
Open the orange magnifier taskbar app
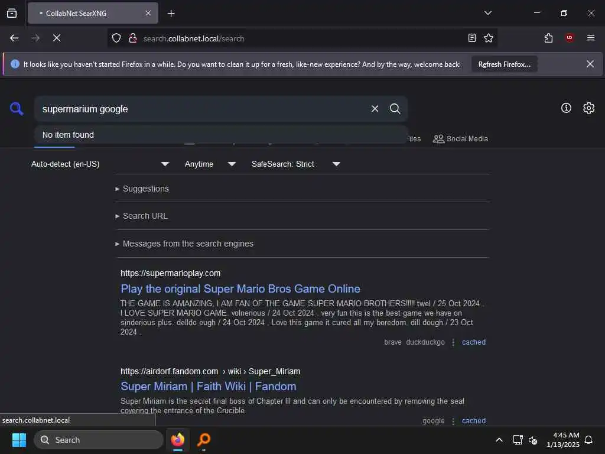(x=204, y=440)
